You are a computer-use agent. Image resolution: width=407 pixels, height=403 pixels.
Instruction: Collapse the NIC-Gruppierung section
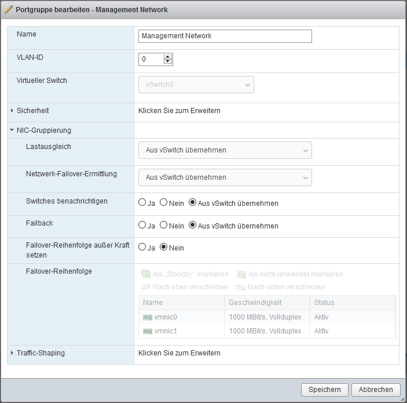point(12,130)
